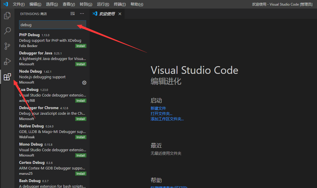The width and height of the screenshot is (317, 188).
Task: Select Mono Debug extension title
Action: tap(31, 144)
